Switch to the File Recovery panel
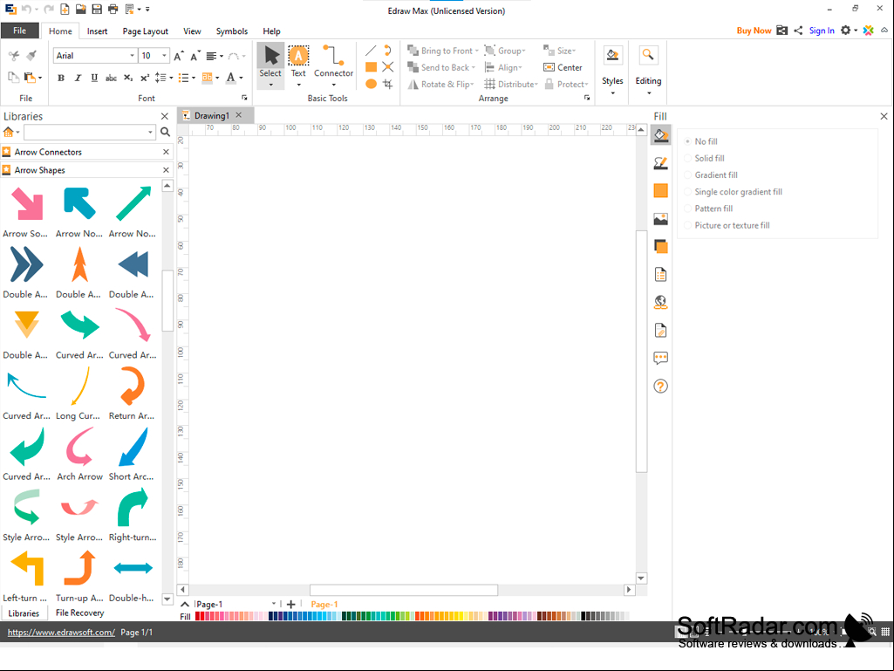This screenshot has height=671, width=894. point(80,613)
